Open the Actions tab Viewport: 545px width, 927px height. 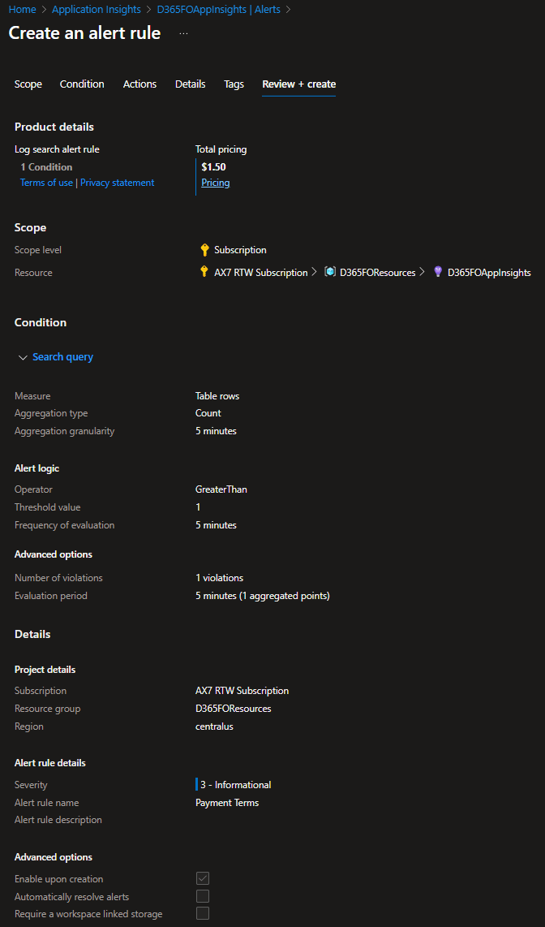tap(139, 84)
